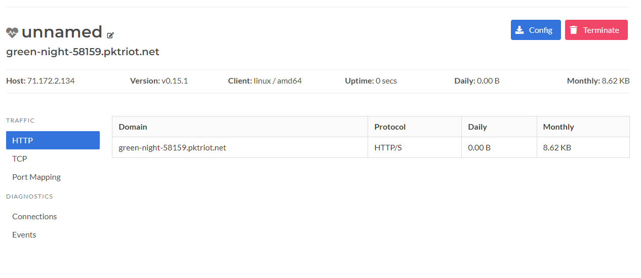Click the unnamed tunnel title

click(x=62, y=32)
